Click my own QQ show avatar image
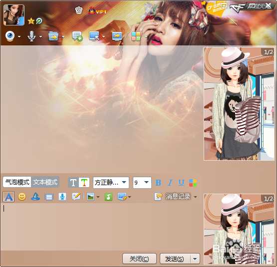The height and width of the screenshot is (267, 277). pyautogui.click(x=239, y=229)
